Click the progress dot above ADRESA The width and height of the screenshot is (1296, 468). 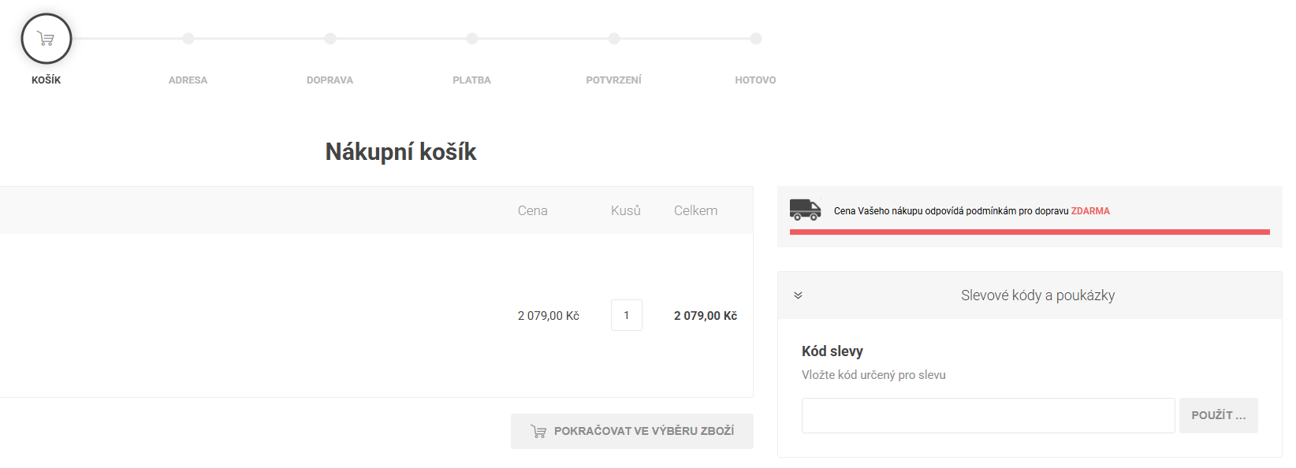(188, 39)
